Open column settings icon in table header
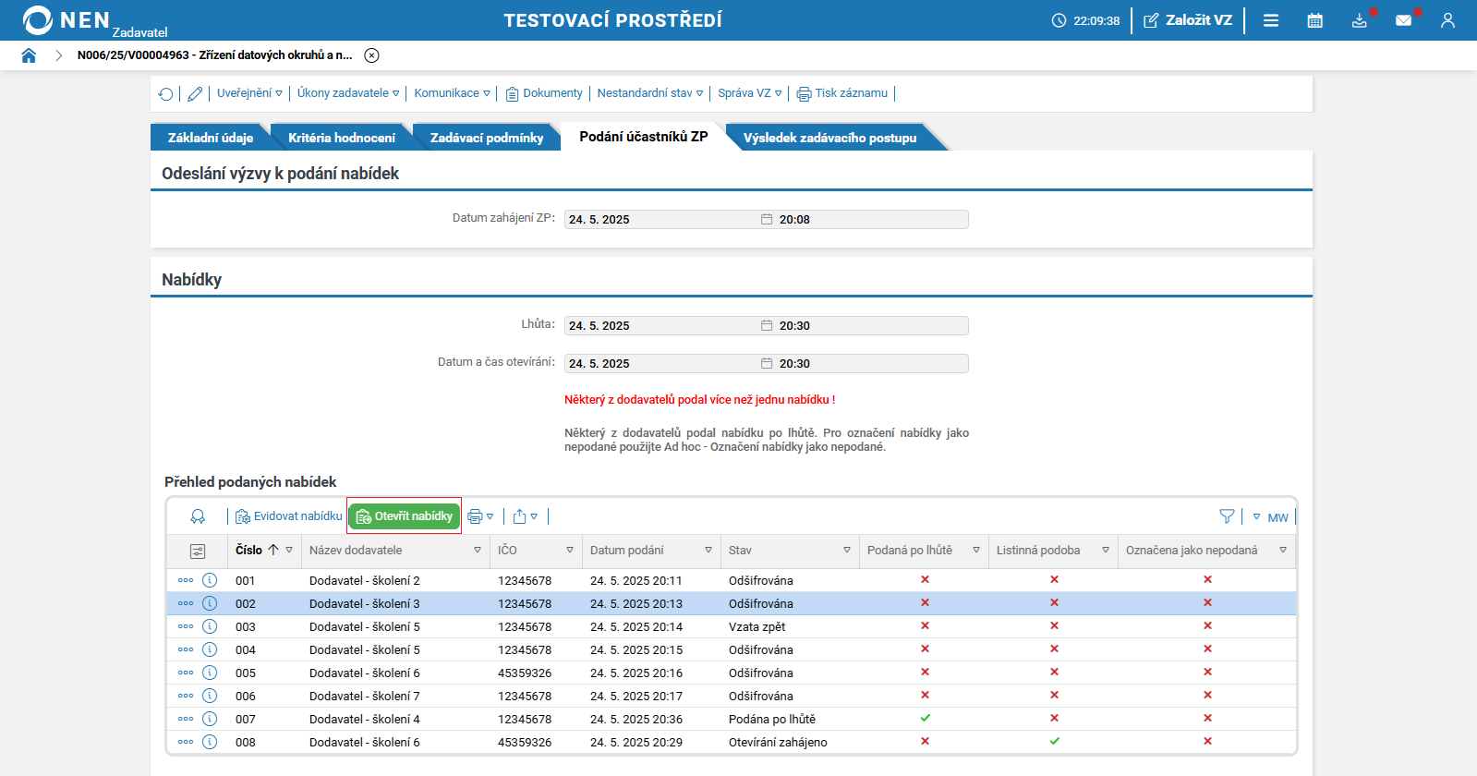Image resolution: width=1477 pixels, height=776 pixels. pos(198,551)
